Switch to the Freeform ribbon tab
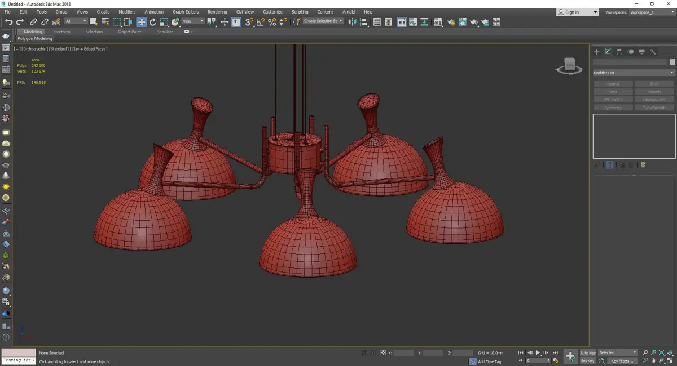Viewport: 677px width, 366px height. (x=61, y=32)
